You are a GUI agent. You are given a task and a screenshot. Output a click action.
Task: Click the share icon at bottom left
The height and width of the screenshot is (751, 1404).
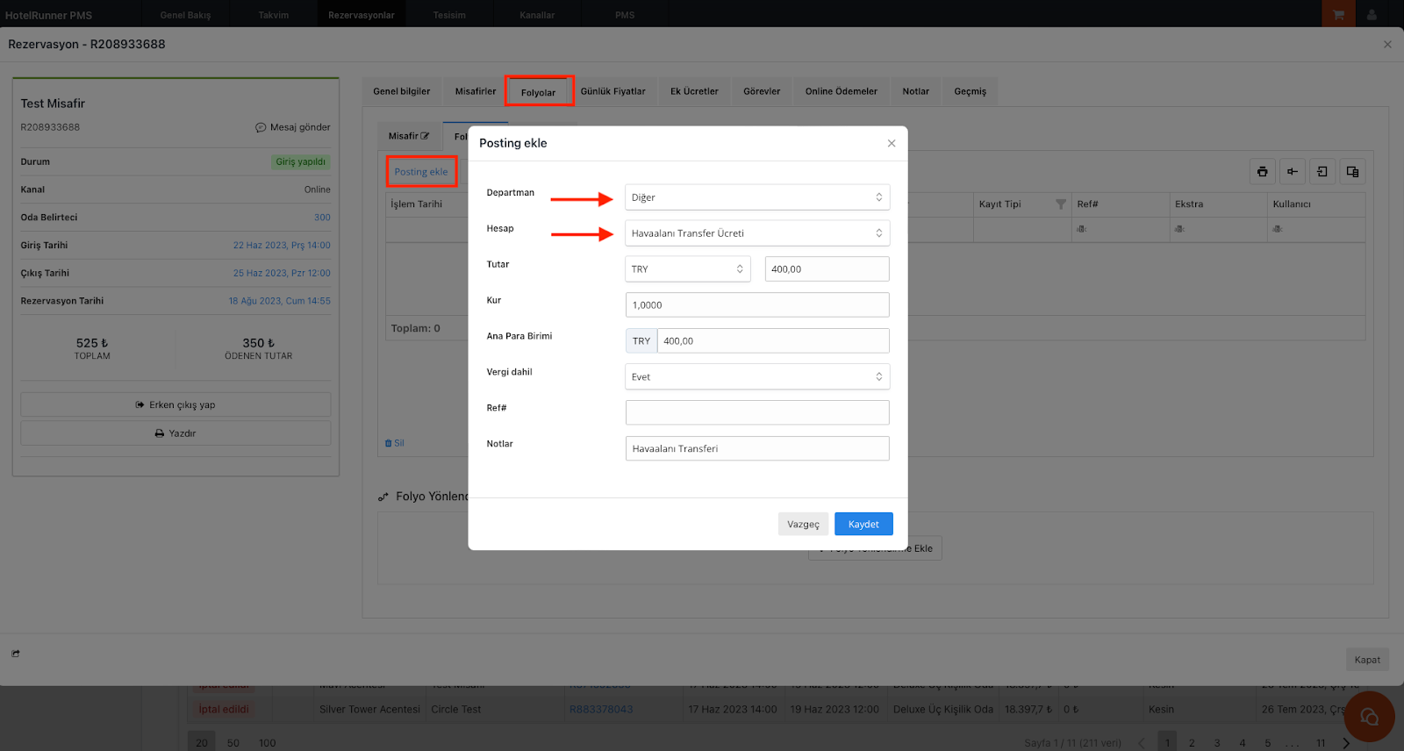[16, 654]
